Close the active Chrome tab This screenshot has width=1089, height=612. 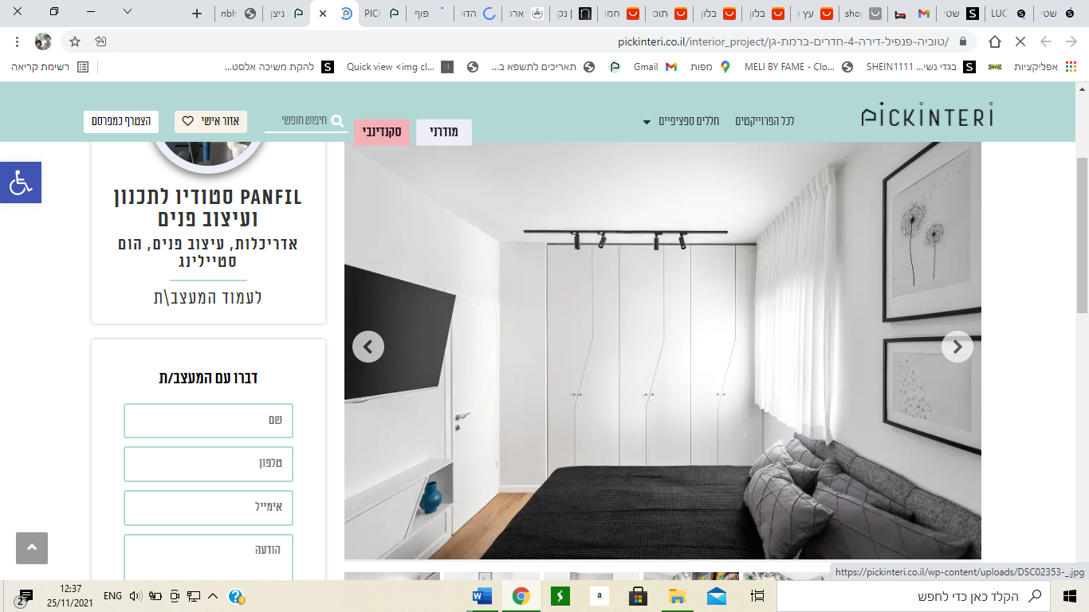pos(322,14)
